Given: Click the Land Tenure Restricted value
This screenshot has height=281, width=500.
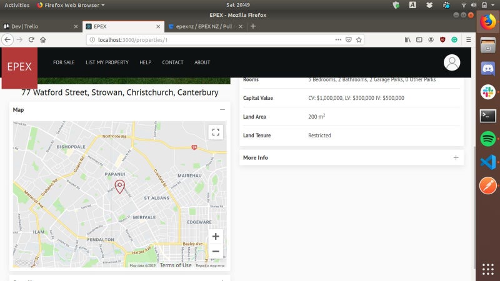Looking at the screenshot, I should coord(319,136).
